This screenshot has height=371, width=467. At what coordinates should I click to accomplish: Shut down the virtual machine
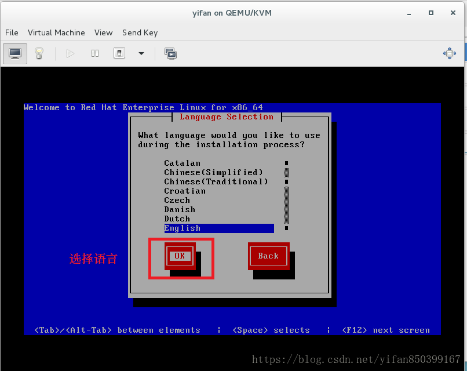(x=119, y=53)
